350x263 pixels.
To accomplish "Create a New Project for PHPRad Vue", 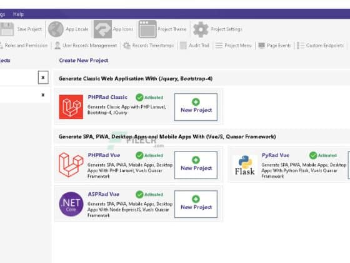I will [196, 165].
